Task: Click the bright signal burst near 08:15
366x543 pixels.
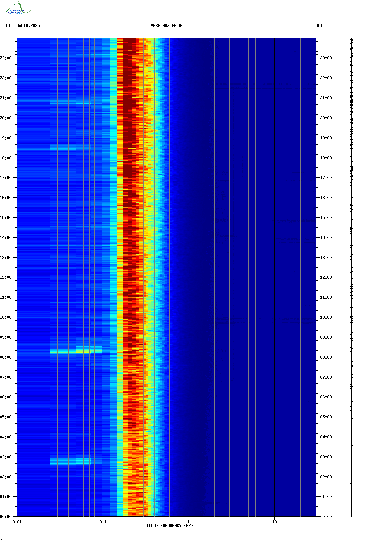Action: (x=76, y=351)
